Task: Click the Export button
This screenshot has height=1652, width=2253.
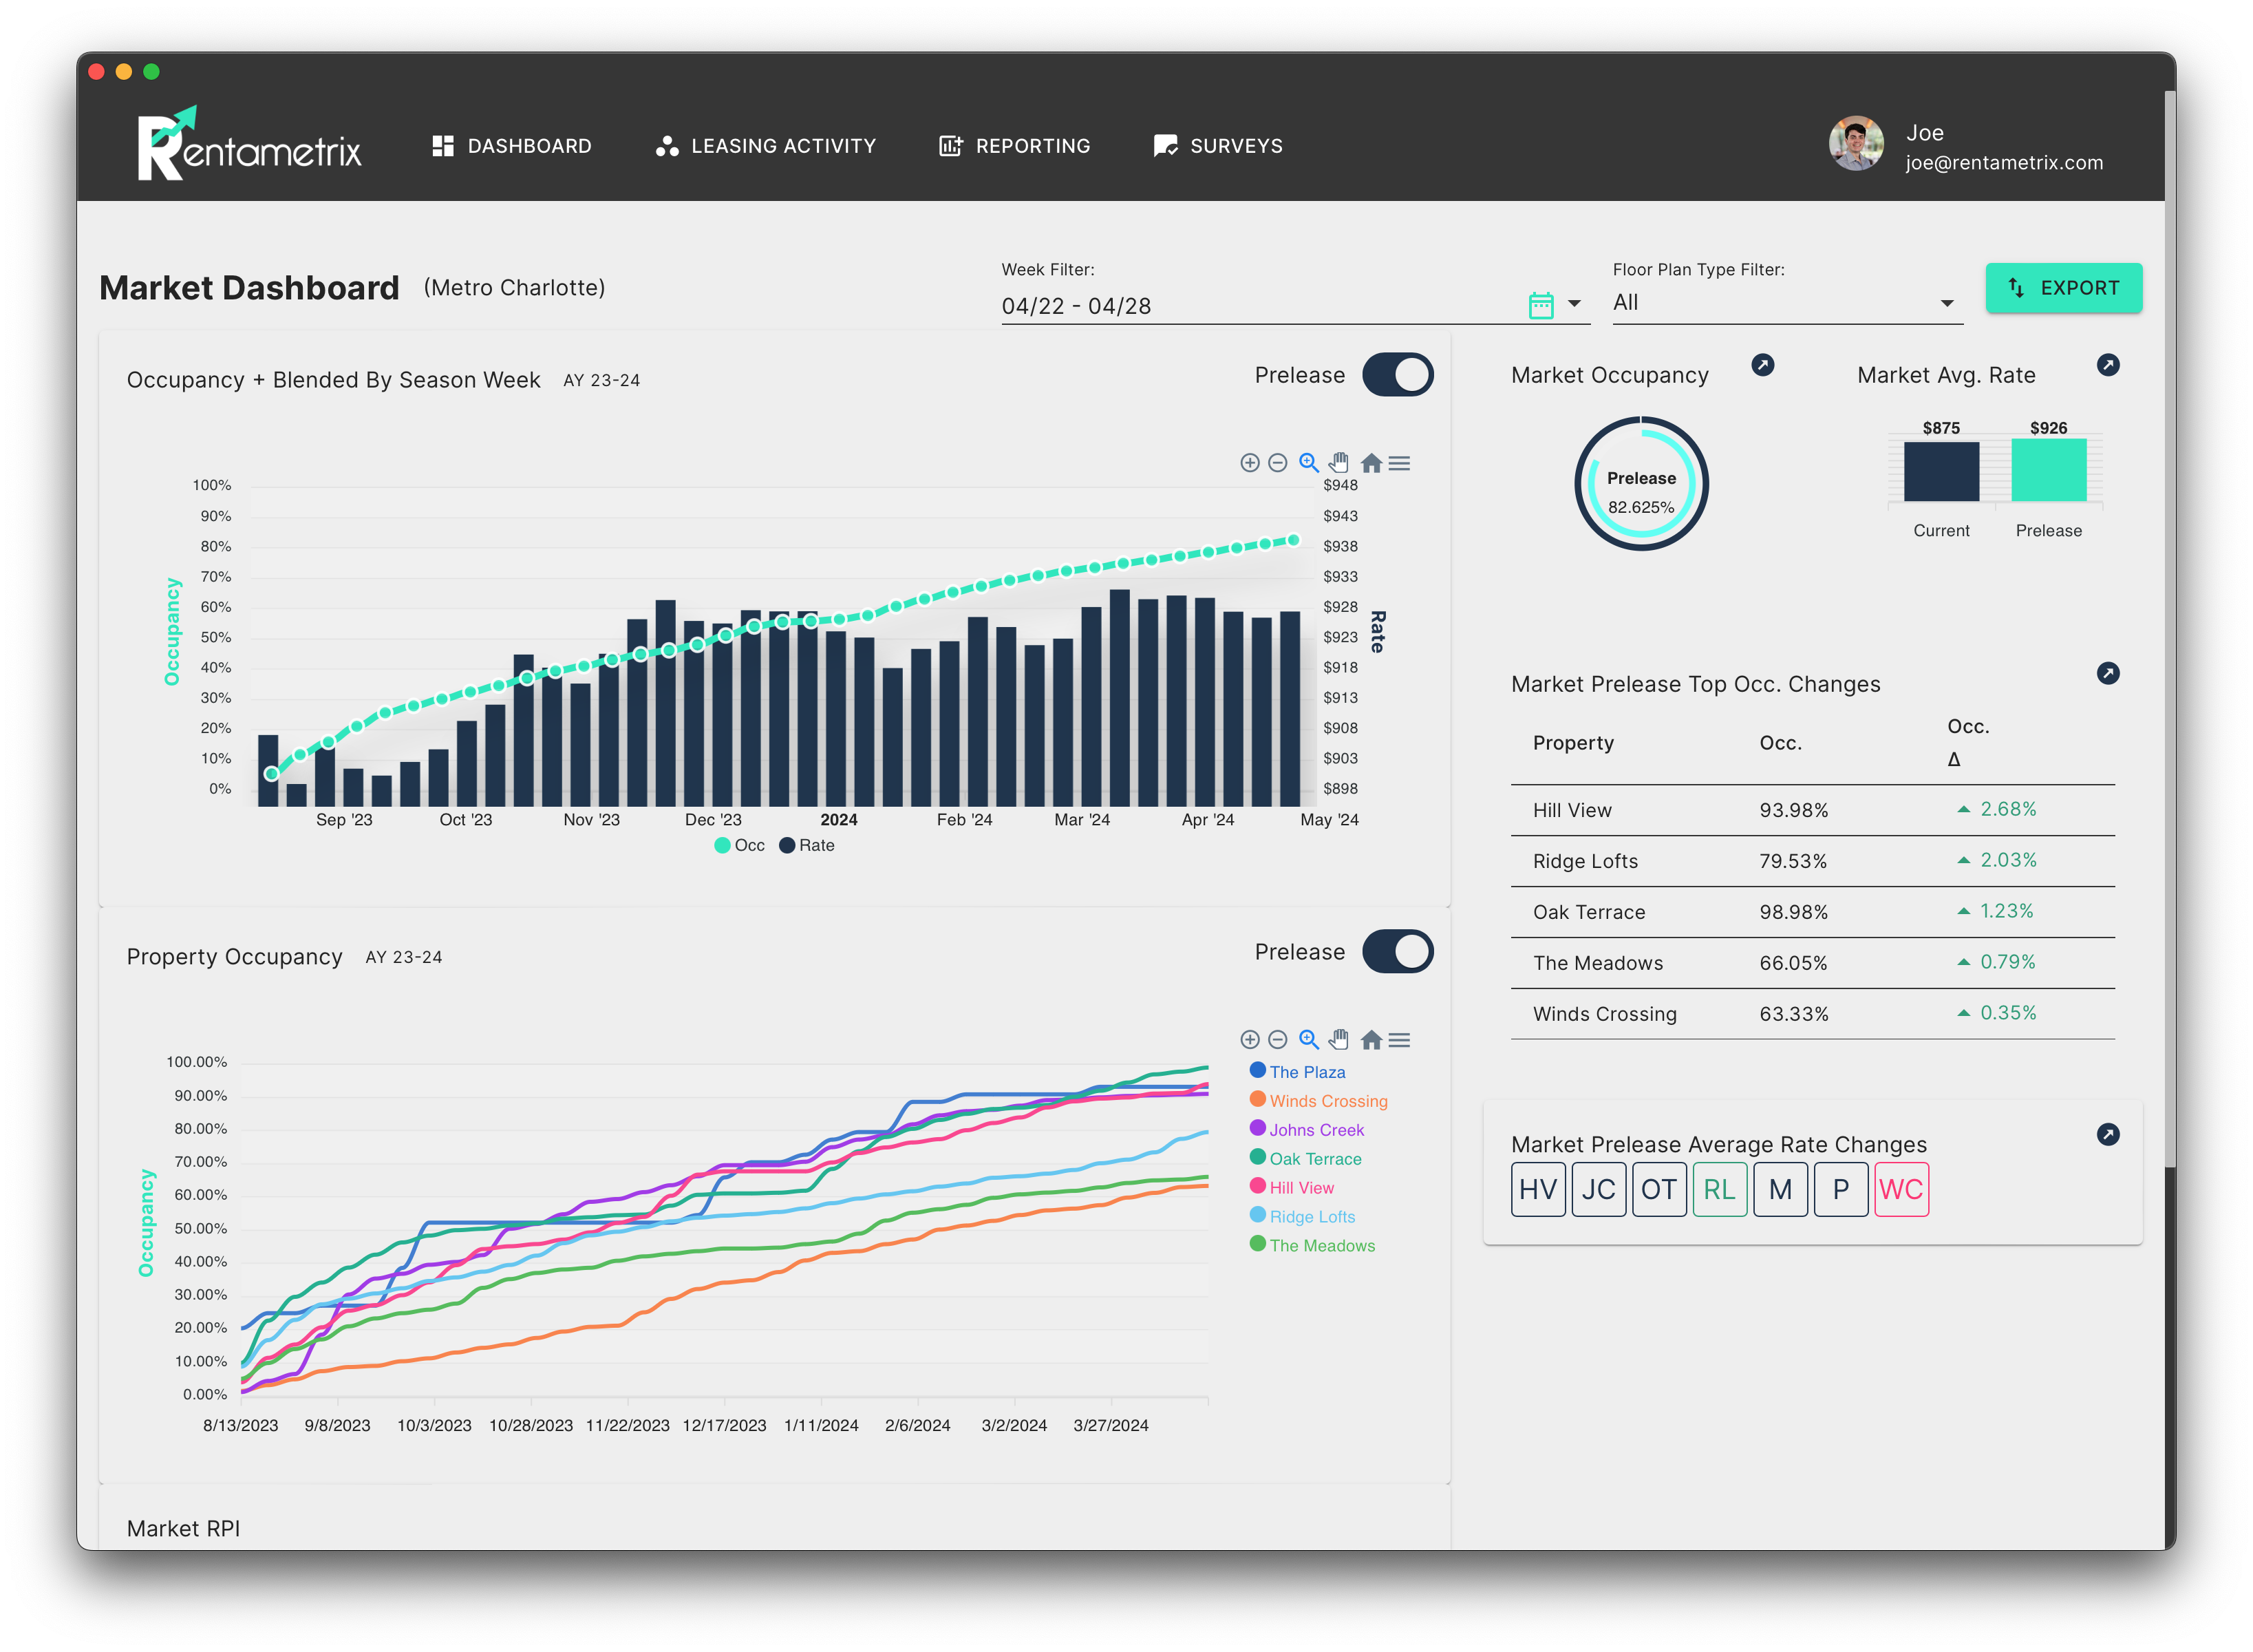Action: click(x=2063, y=288)
